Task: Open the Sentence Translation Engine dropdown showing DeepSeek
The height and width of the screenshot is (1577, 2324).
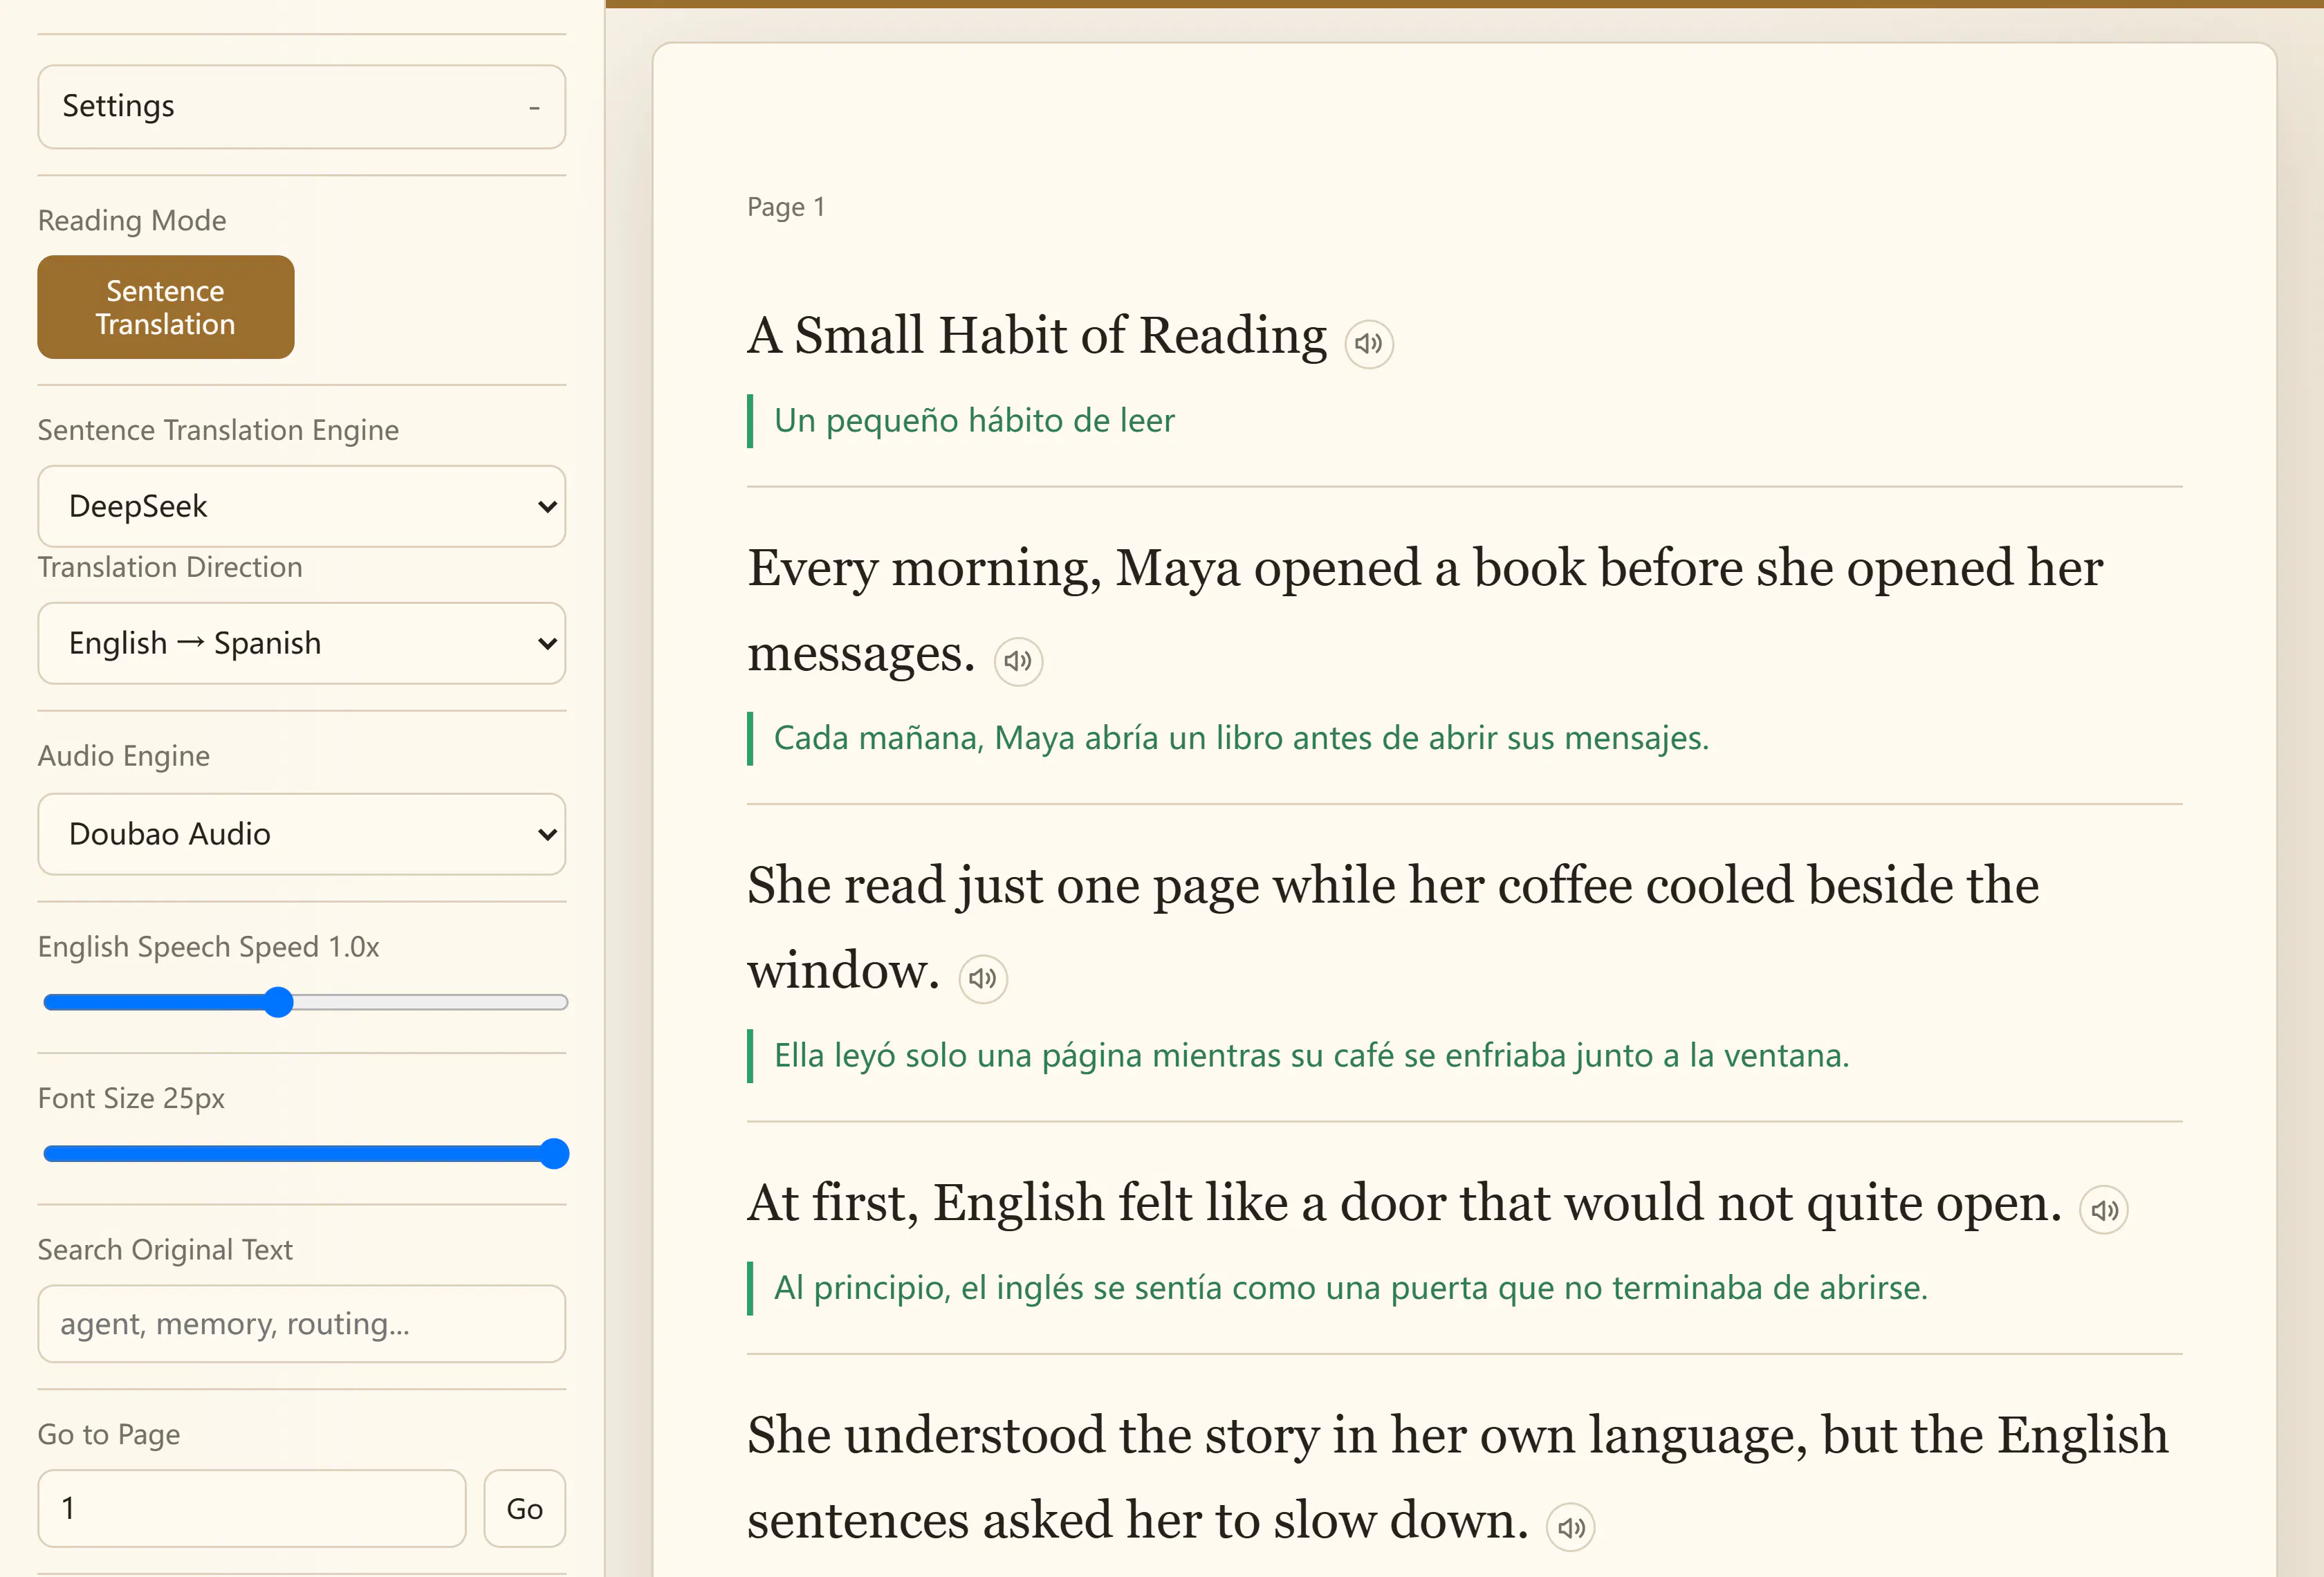Action: point(302,506)
